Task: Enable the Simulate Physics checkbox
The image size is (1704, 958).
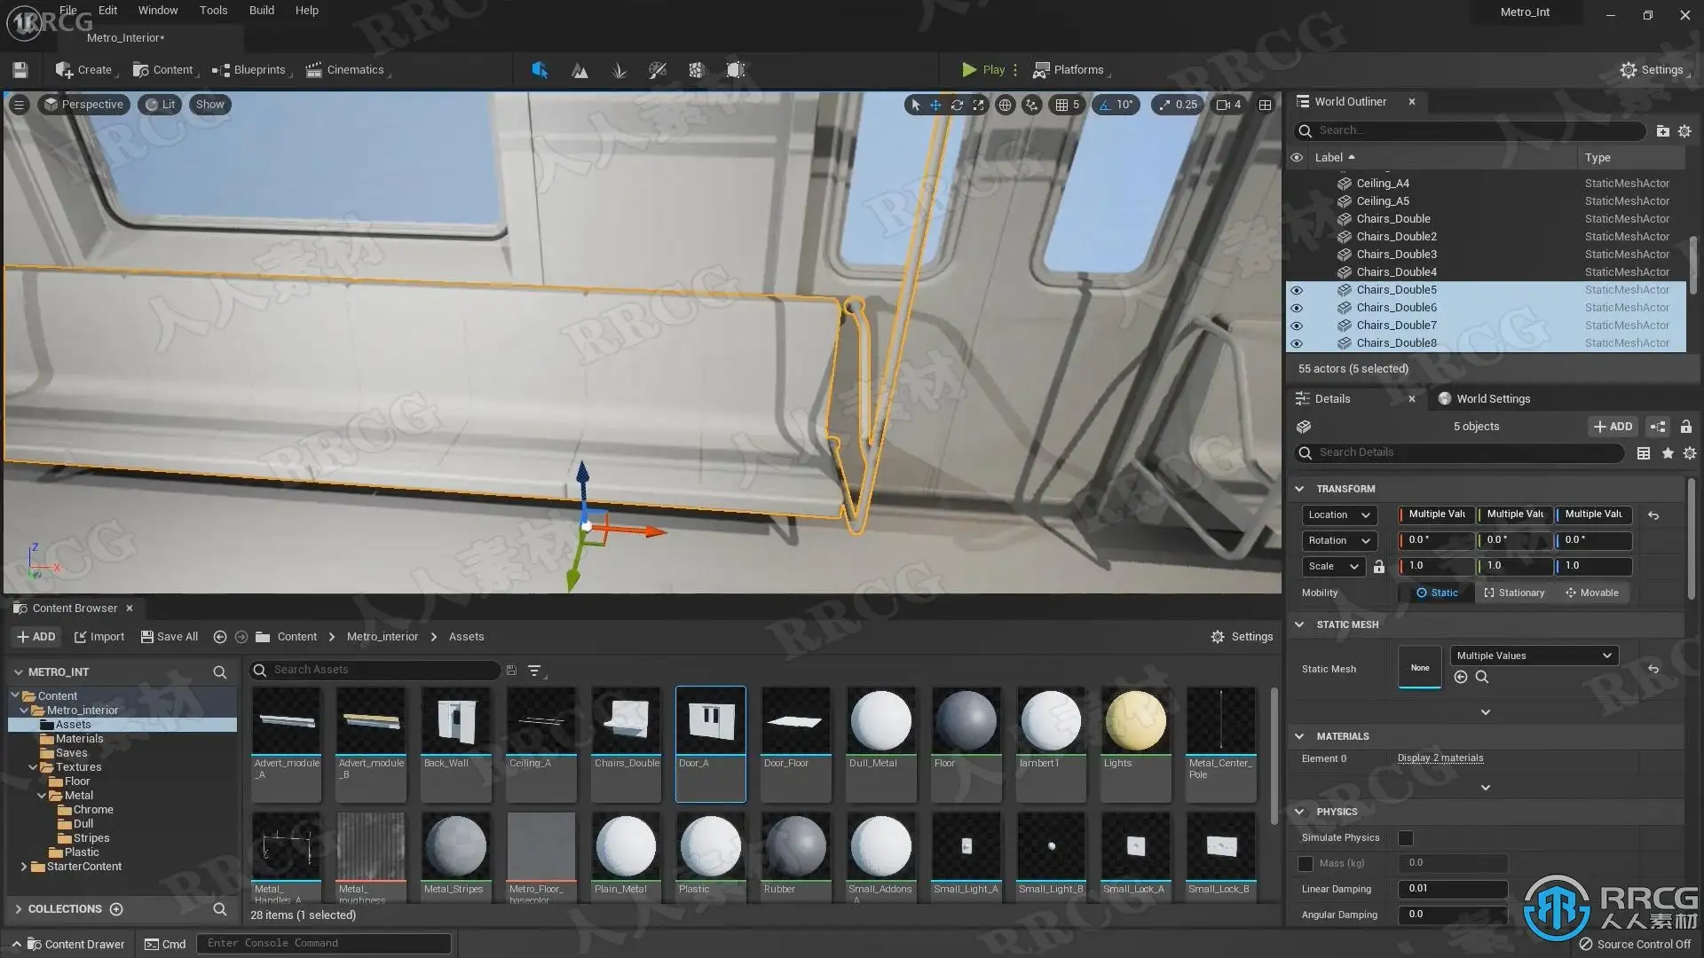Action: click(x=1405, y=837)
